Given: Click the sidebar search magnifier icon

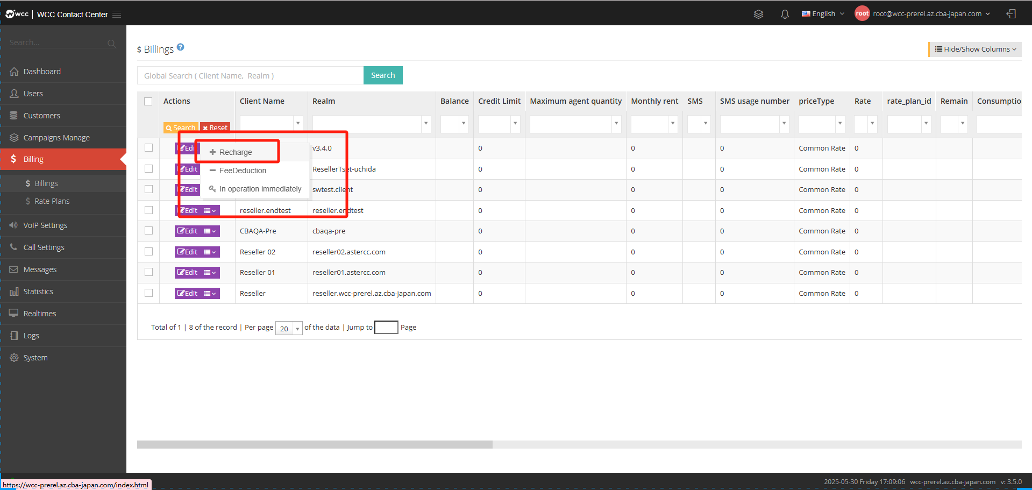Looking at the screenshot, I should click(111, 43).
